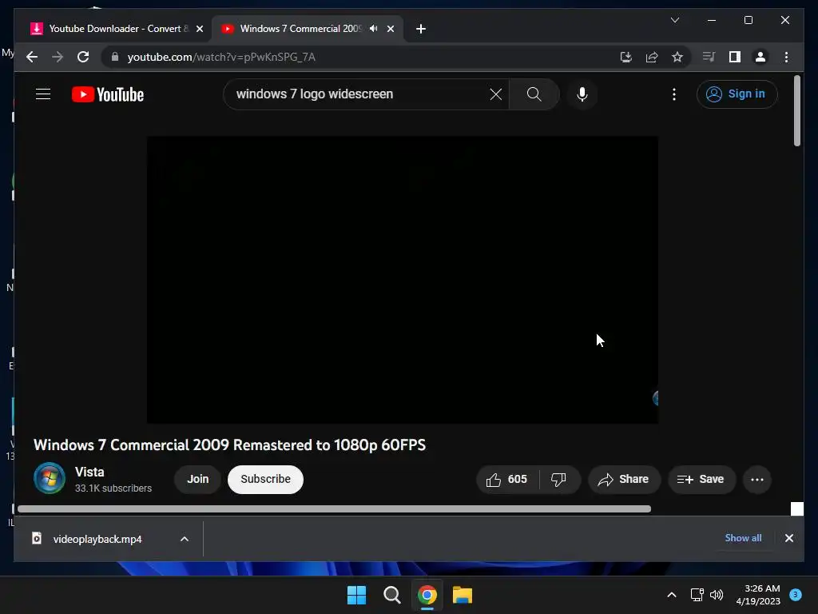Open the Windows Start menu
818x614 pixels.
pyautogui.click(x=357, y=595)
